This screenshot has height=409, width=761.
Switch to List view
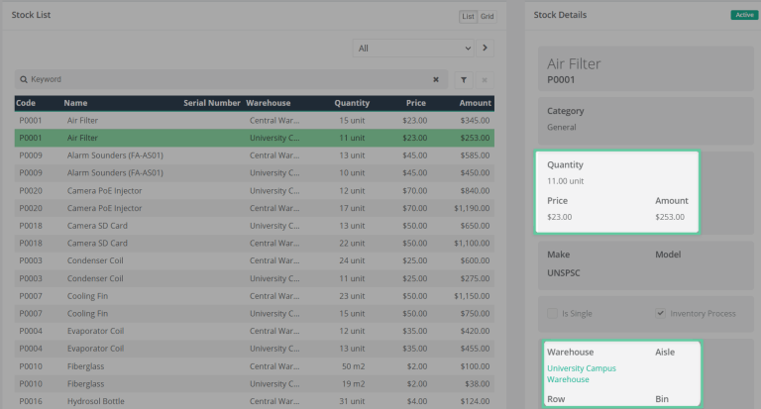point(468,16)
